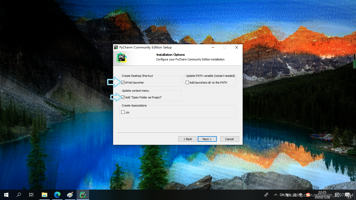The width and height of the screenshot is (356, 200).
Task: Click the PyCharm icon in title bar
Action: [x=116, y=47]
